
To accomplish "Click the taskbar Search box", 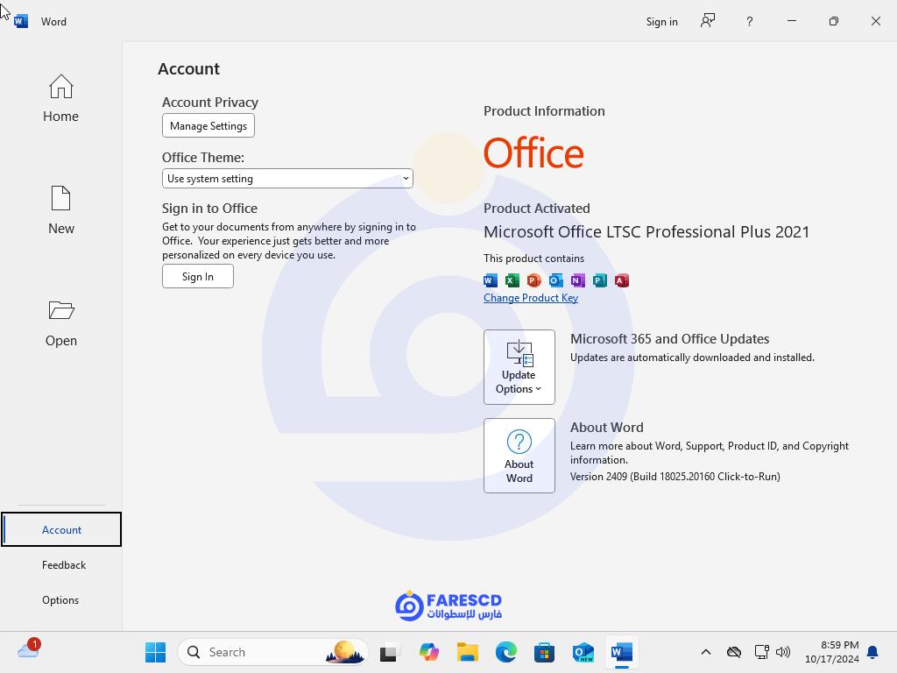I will pos(273,652).
